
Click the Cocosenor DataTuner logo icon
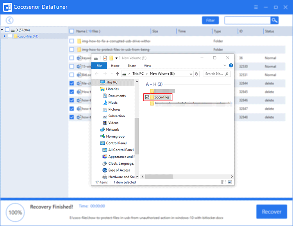pos(8,7)
